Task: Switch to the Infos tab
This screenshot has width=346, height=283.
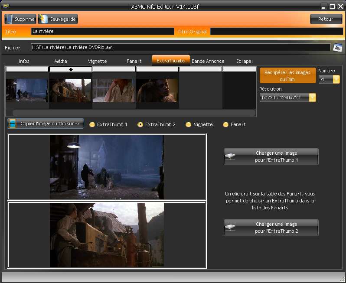Action: (x=24, y=61)
